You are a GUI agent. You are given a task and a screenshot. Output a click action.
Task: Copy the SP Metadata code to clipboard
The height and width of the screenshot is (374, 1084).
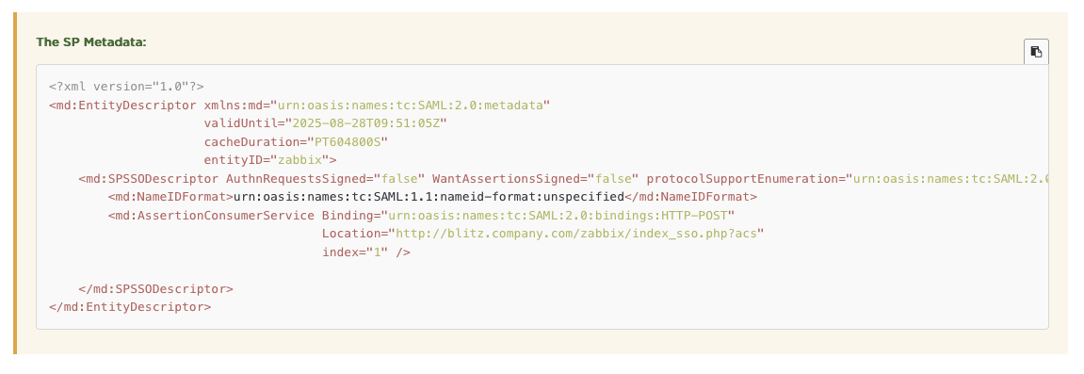pos(1036,52)
